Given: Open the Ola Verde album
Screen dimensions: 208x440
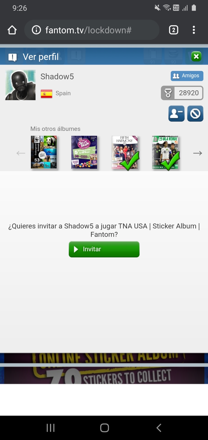Looking at the screenshot, I should (x=165, y=152).
